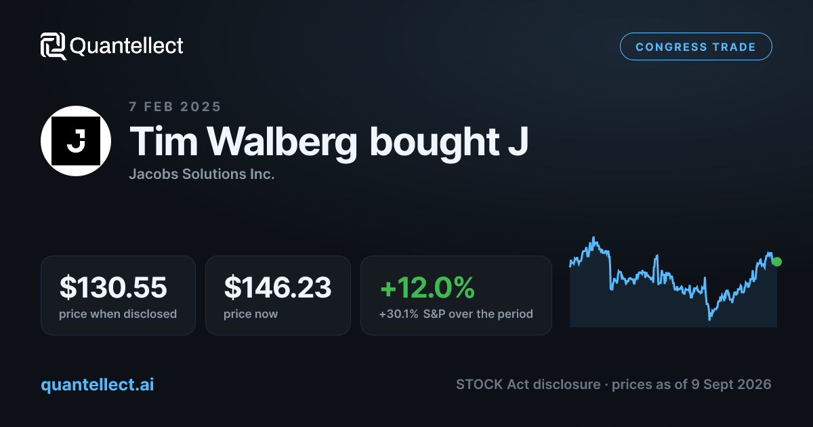Click the 7 FEB 2025 date label
Screen dimensions: 813x427
[x=175, y=106]
